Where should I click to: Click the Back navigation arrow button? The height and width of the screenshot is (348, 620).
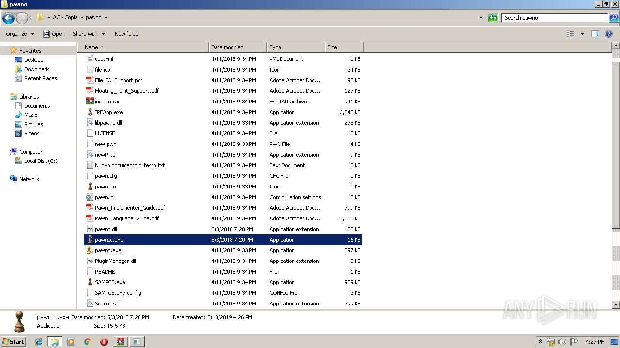pyautogui.click(x=8, y=18)
